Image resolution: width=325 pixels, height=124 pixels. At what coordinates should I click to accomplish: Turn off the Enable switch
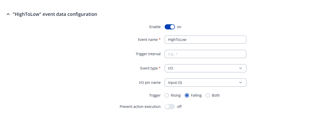coord(170,27)
